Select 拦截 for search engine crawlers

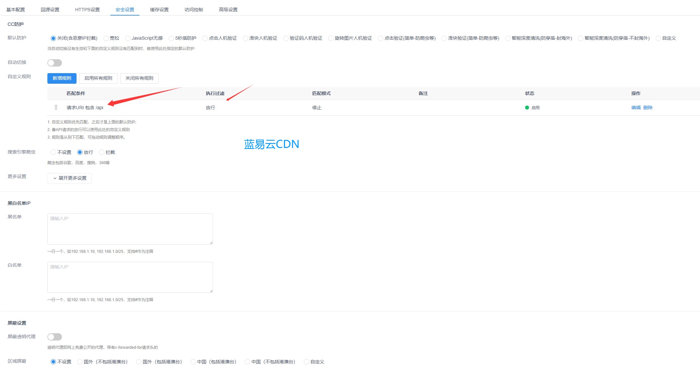point(102,152)
